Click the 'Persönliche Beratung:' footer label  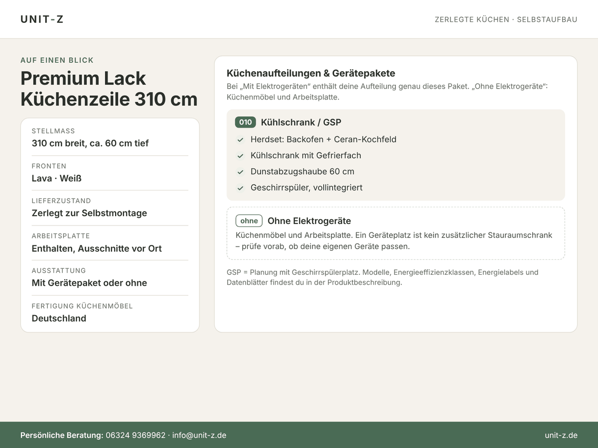[x=62, y=435]
